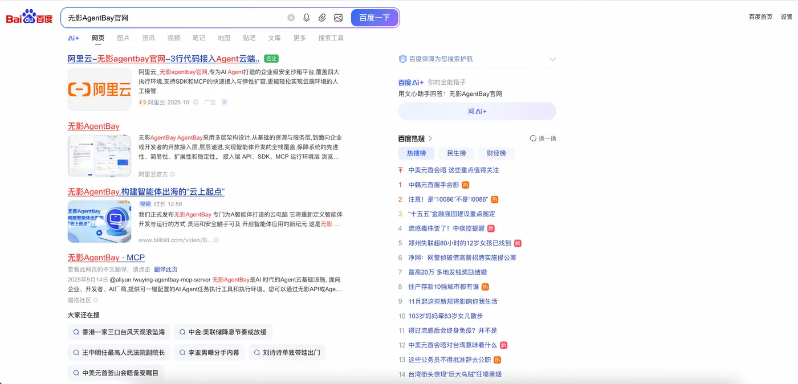Image resolution: width=798 pixels, height=384 pixels.
Task: Click the 百度保障 shield icon
Action: [402, 59]
